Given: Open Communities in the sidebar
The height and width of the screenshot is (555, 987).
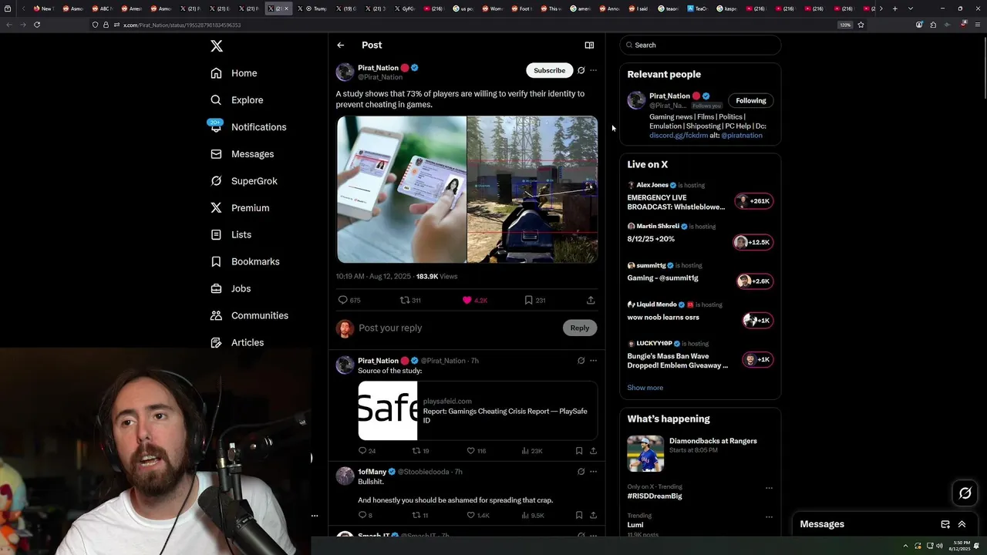Looking at the screenshot, I should click(249, 315).
